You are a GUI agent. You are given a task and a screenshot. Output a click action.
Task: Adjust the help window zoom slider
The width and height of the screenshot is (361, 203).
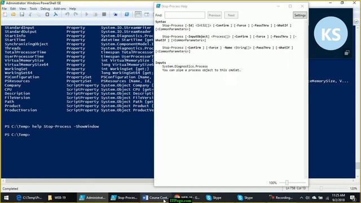point(287,183)
